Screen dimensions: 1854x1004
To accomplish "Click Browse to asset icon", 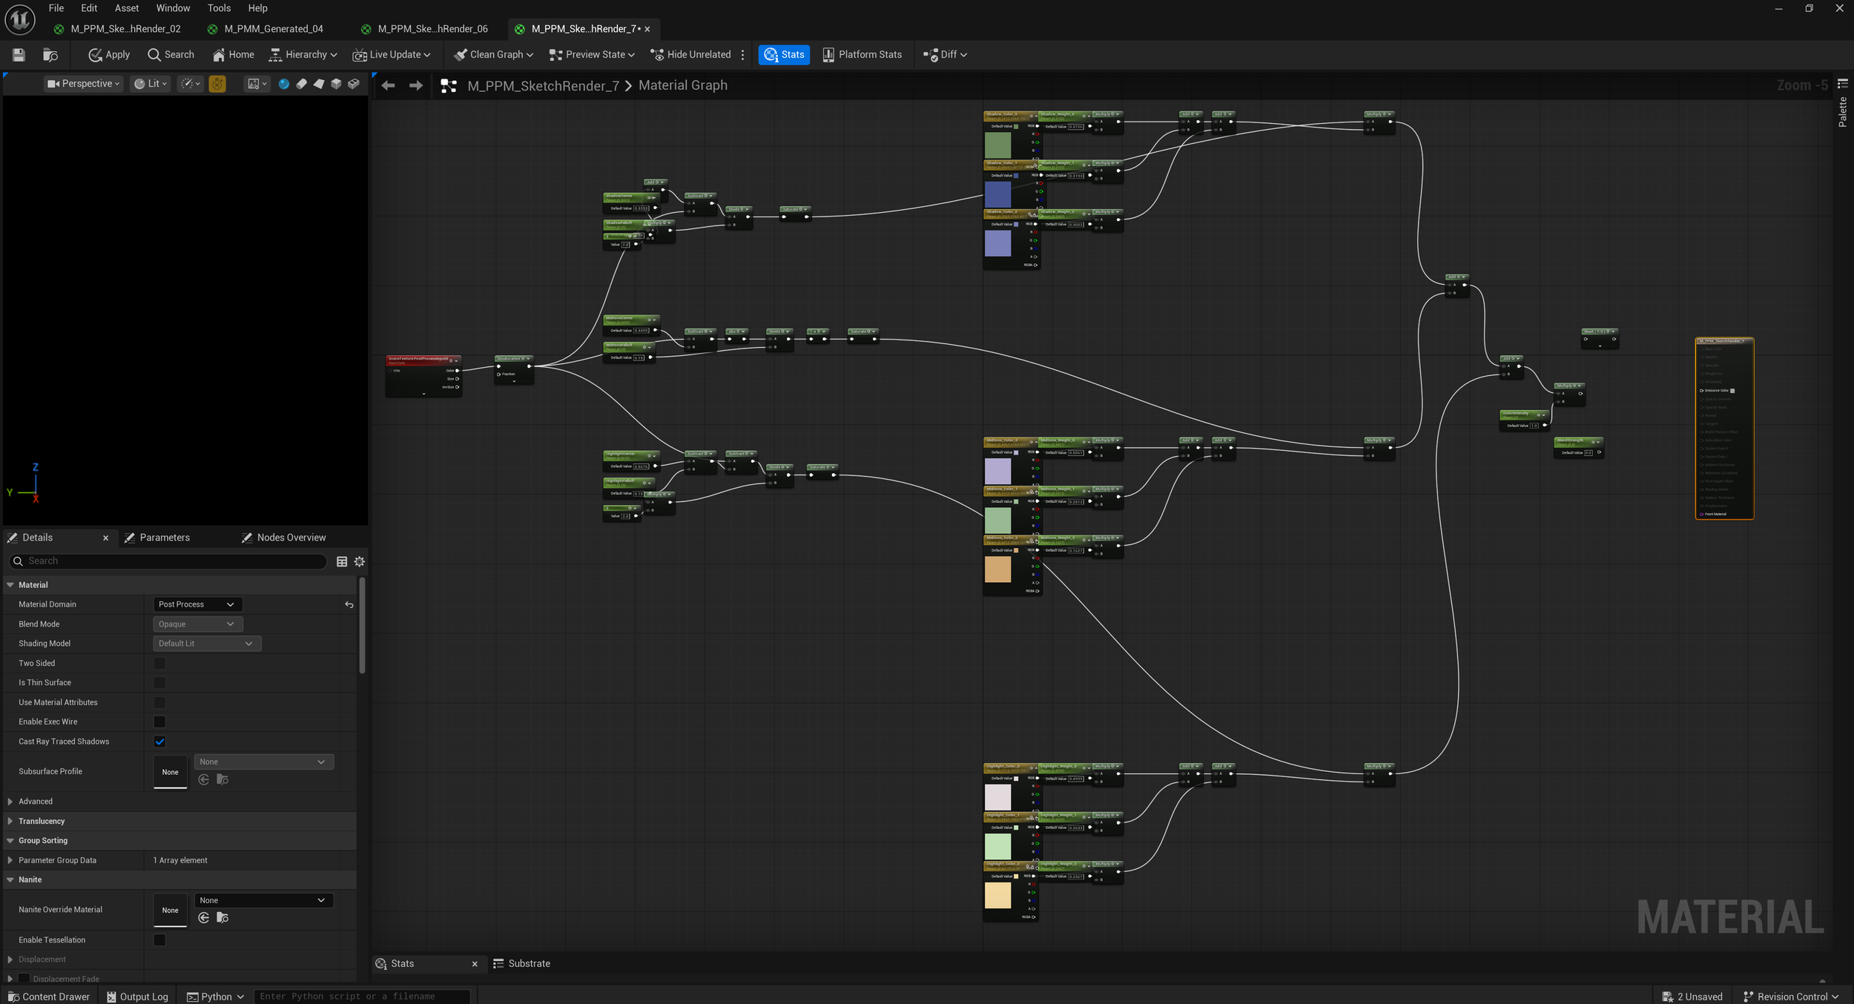I will (x=50, y=55).
